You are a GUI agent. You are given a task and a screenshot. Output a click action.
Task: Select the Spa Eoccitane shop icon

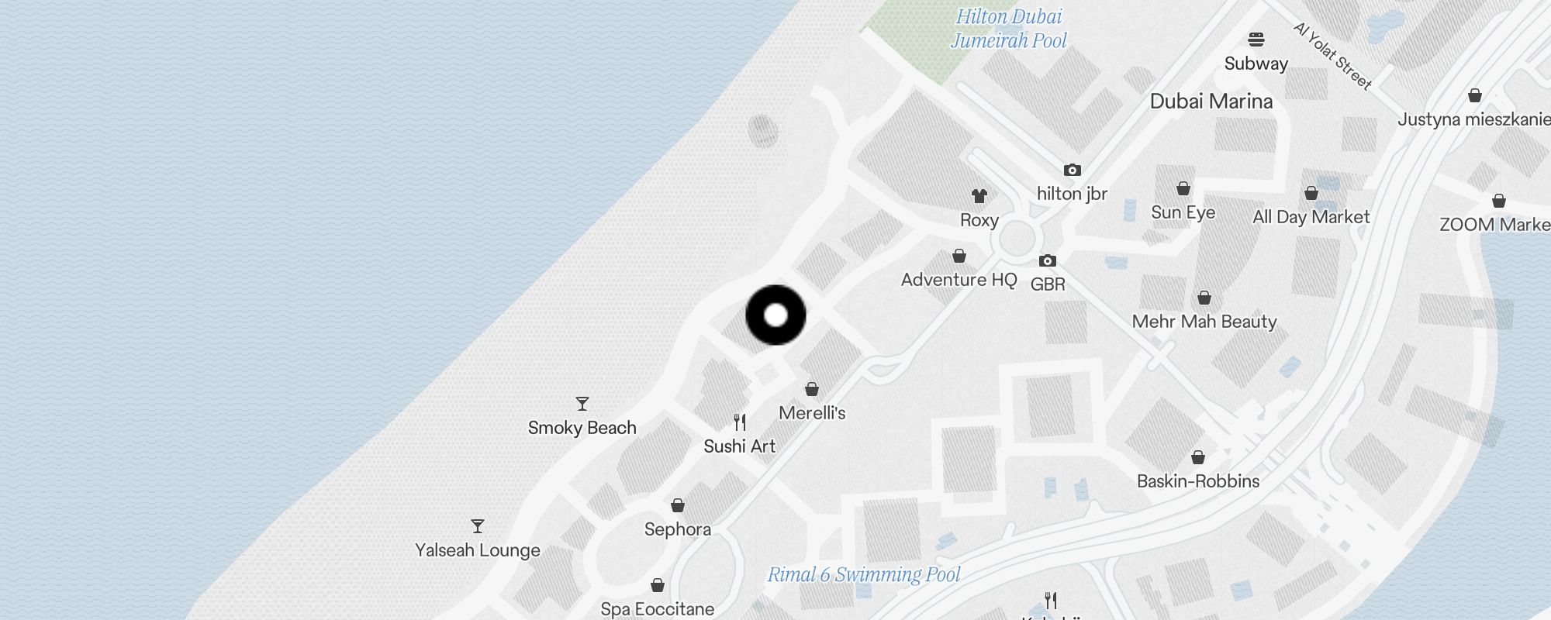pyautogui.click(x=658, y=584)
